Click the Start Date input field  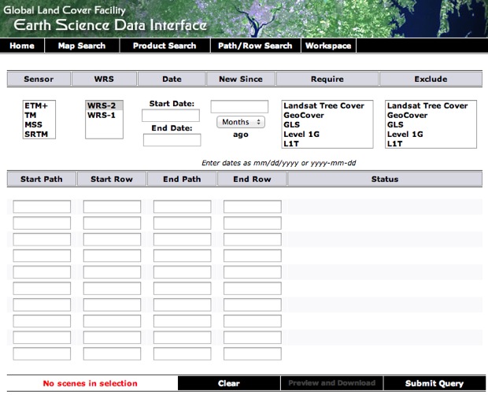click(x=171, y=116)
